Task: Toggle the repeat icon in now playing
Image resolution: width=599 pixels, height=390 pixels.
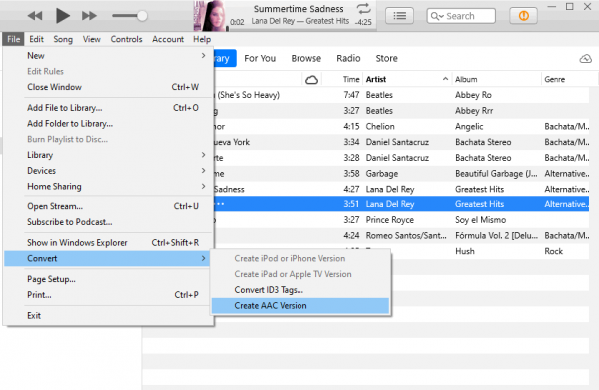Action: [x=363, y=8]
